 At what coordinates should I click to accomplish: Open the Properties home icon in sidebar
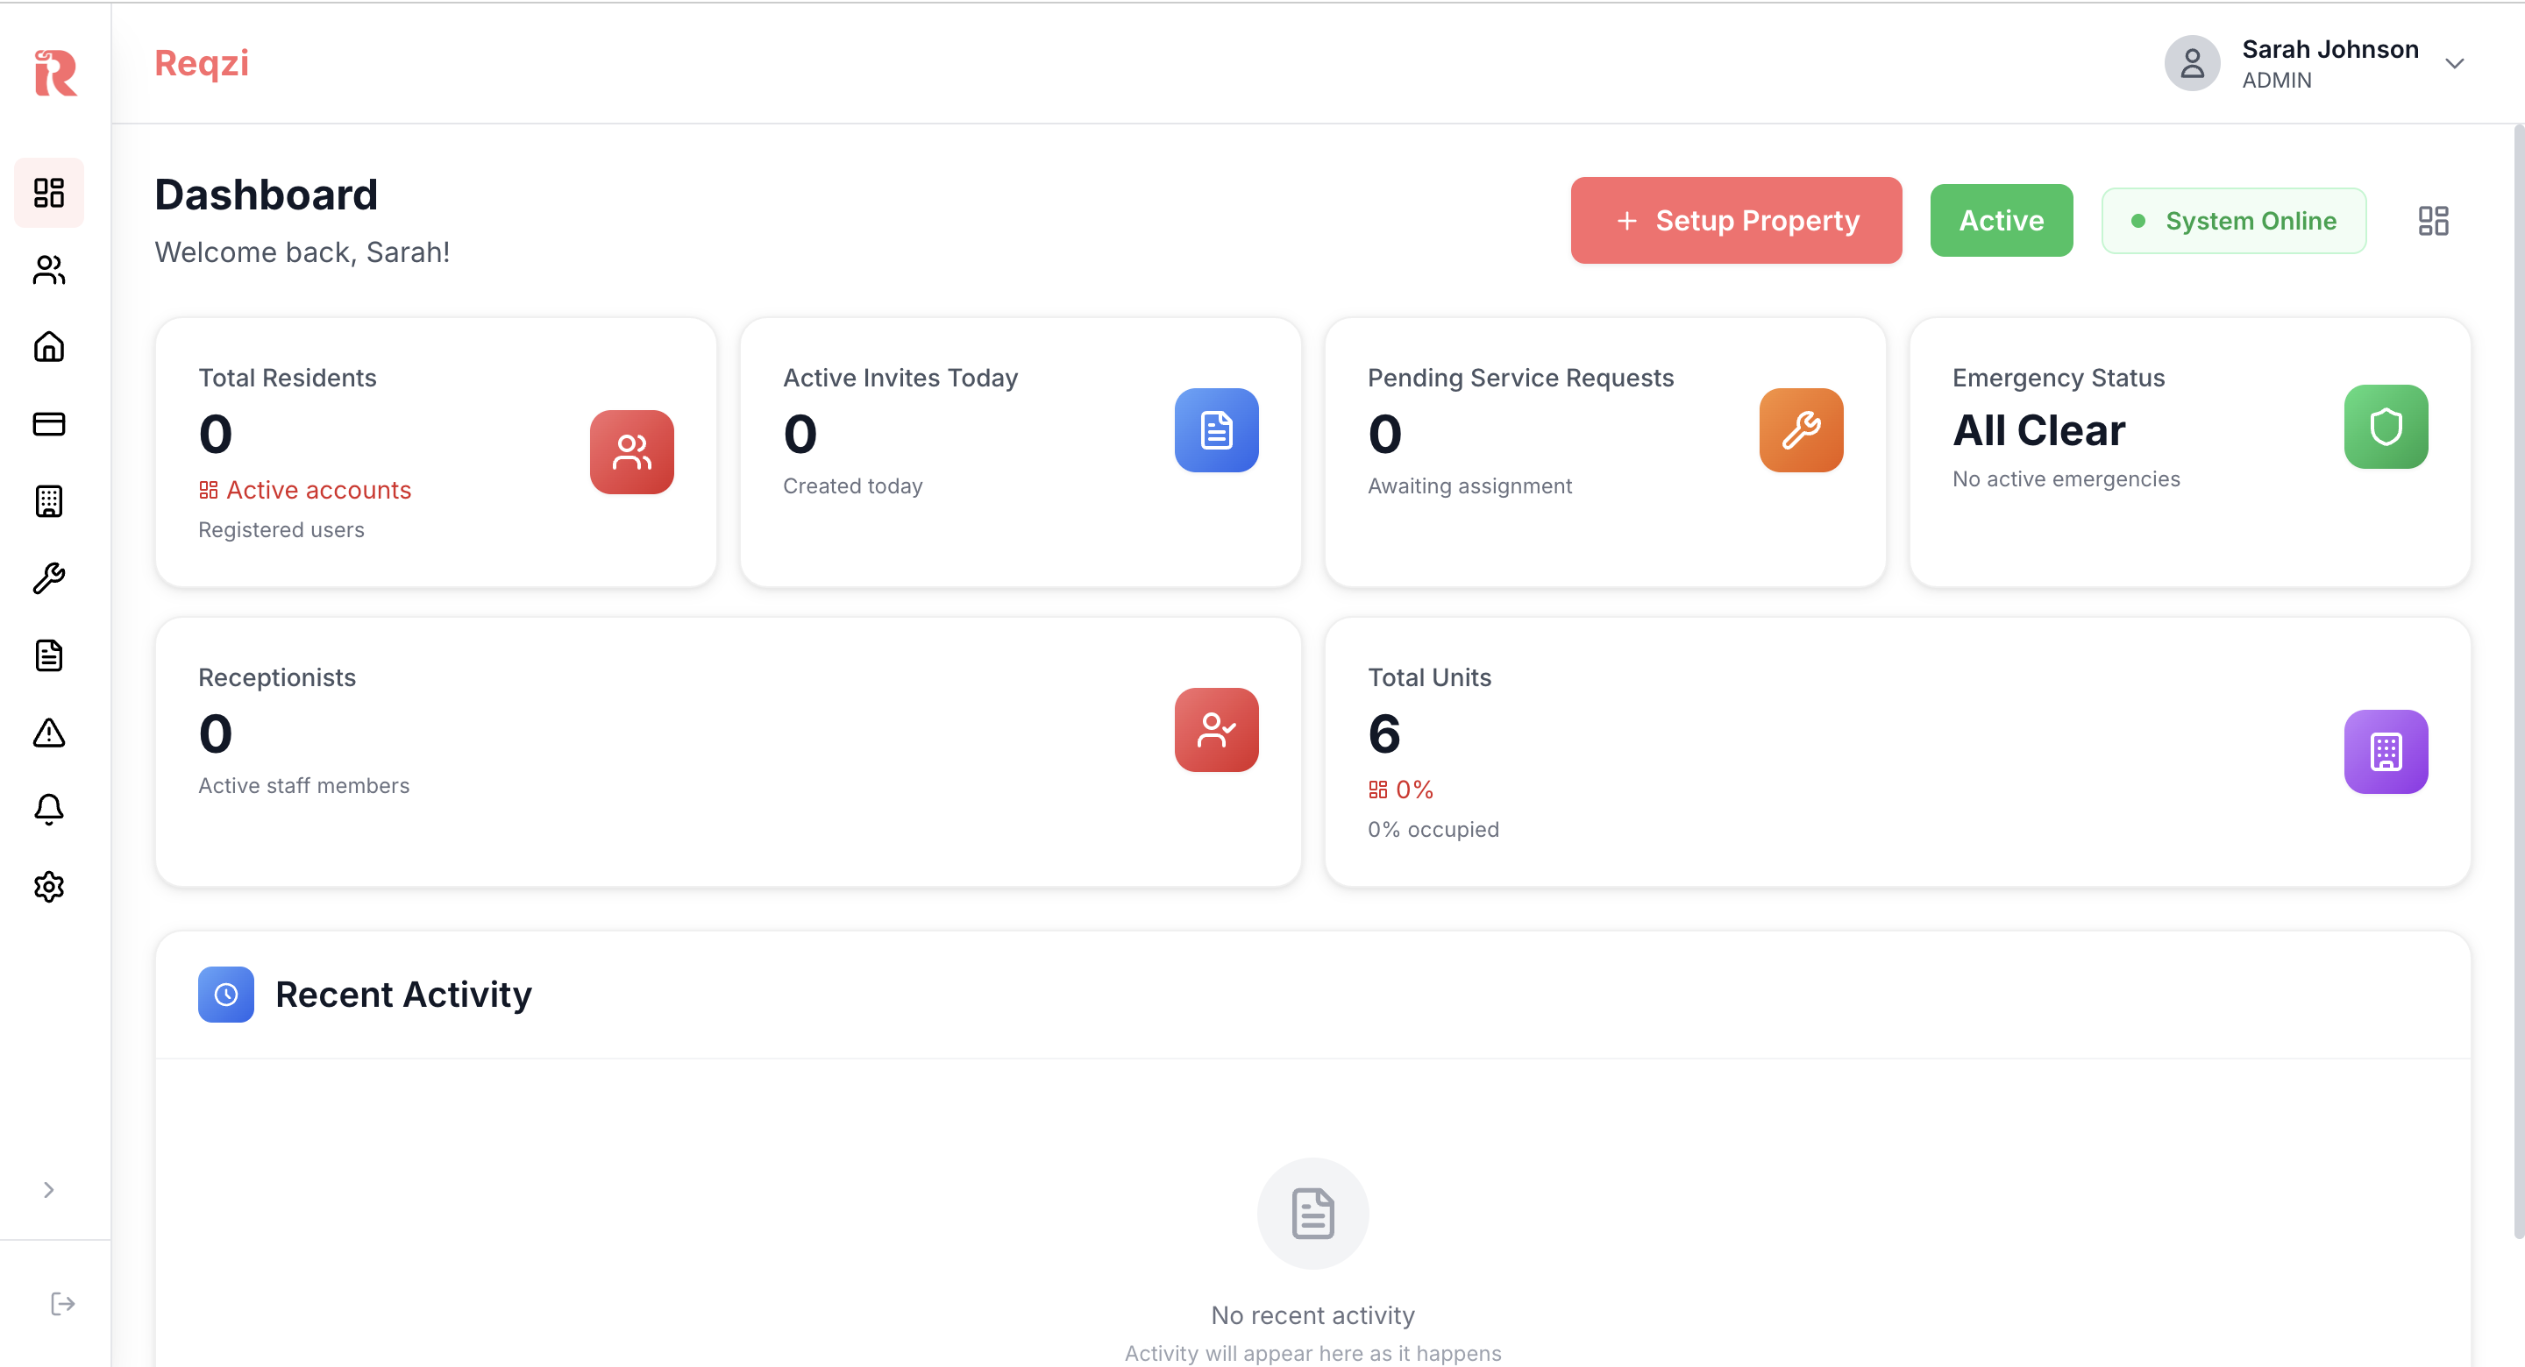click(49, 347)
